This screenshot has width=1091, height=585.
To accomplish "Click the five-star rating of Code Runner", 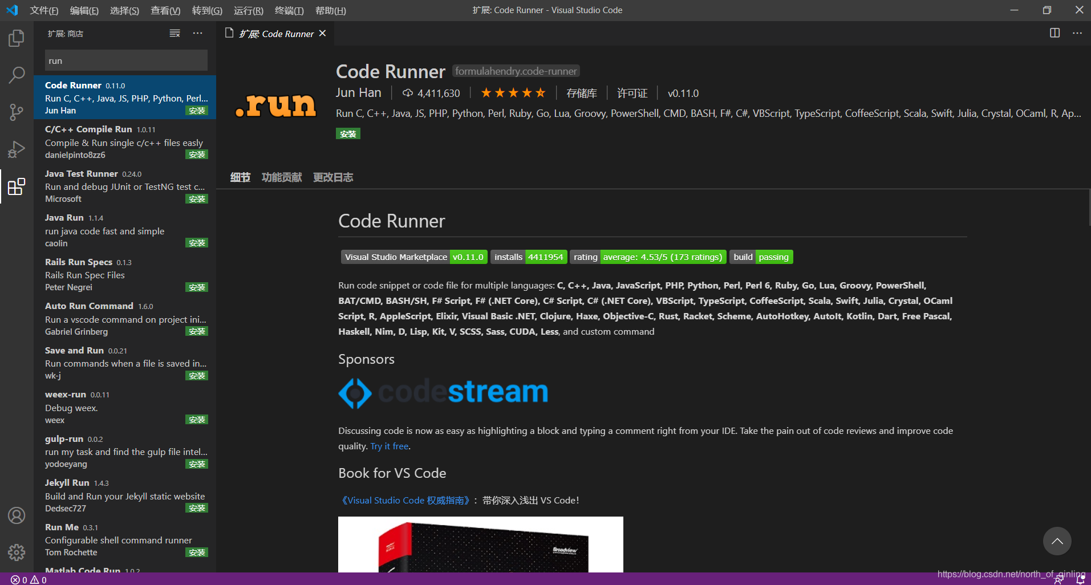I will click(x=513, y=93).
